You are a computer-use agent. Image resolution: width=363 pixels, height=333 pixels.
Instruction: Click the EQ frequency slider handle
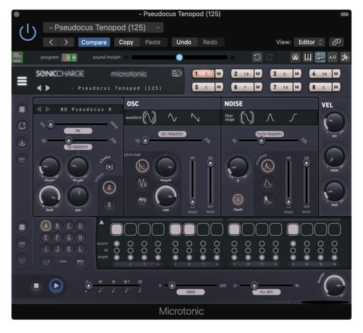[x=68, y=141]
